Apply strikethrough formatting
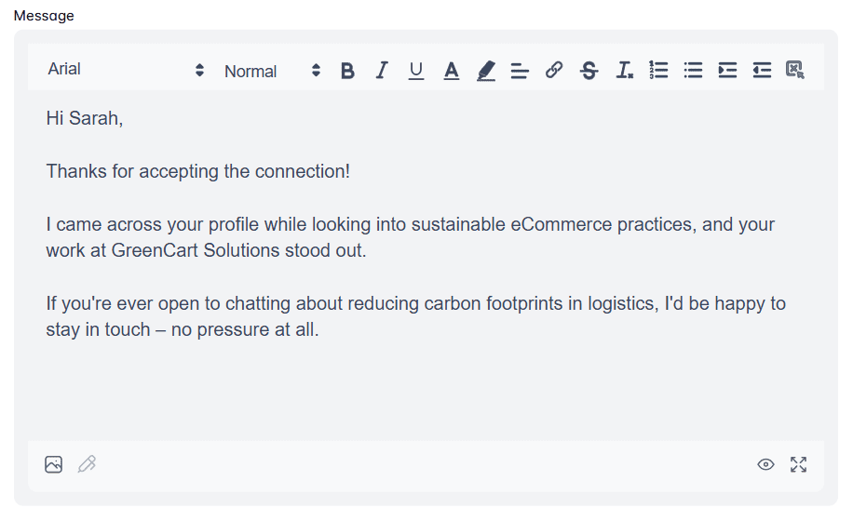This screenshot has width=853, height=521. click(589, 71)
